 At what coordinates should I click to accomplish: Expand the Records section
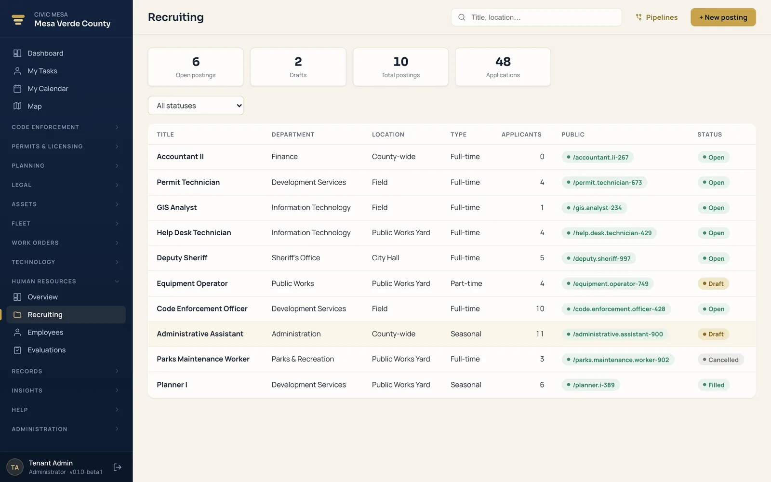click(x=66, y=371)
